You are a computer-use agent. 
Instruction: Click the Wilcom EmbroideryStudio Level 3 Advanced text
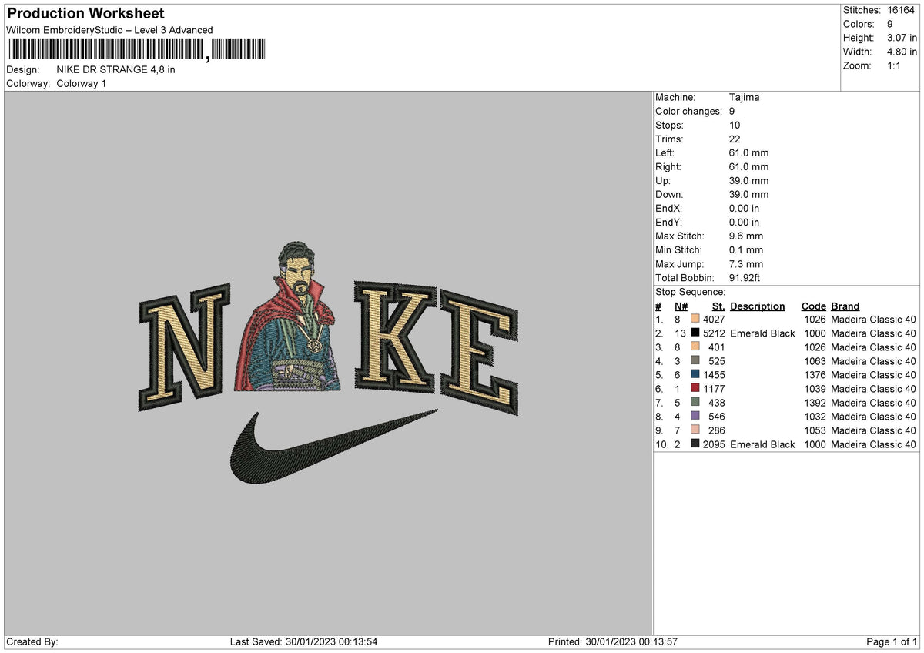[109, 30]
